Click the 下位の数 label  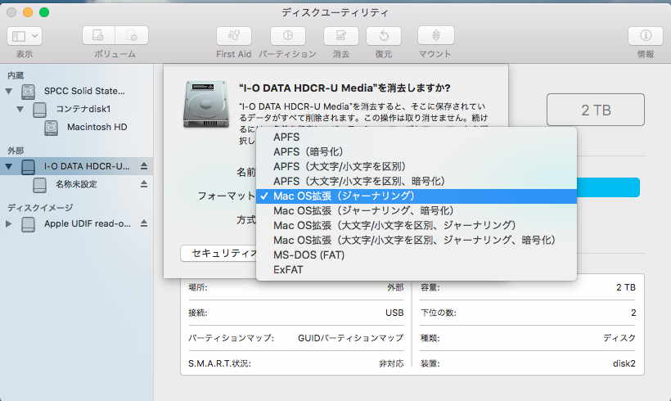(439, 313)
